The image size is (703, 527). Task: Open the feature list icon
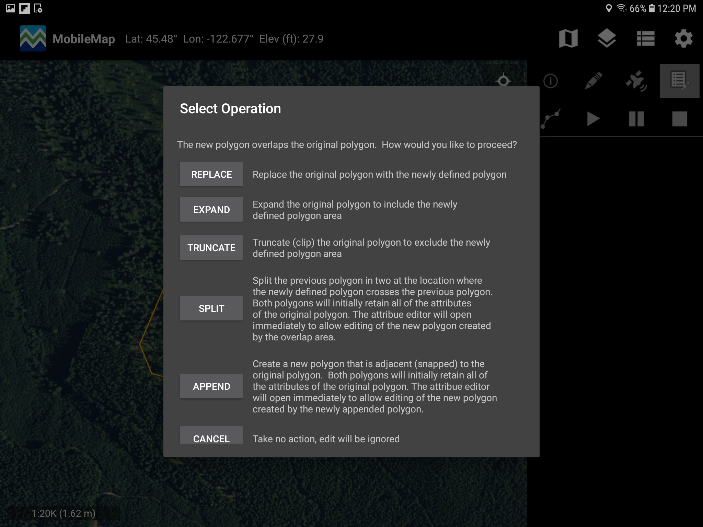pyautogui.click(x=645, y=38)
